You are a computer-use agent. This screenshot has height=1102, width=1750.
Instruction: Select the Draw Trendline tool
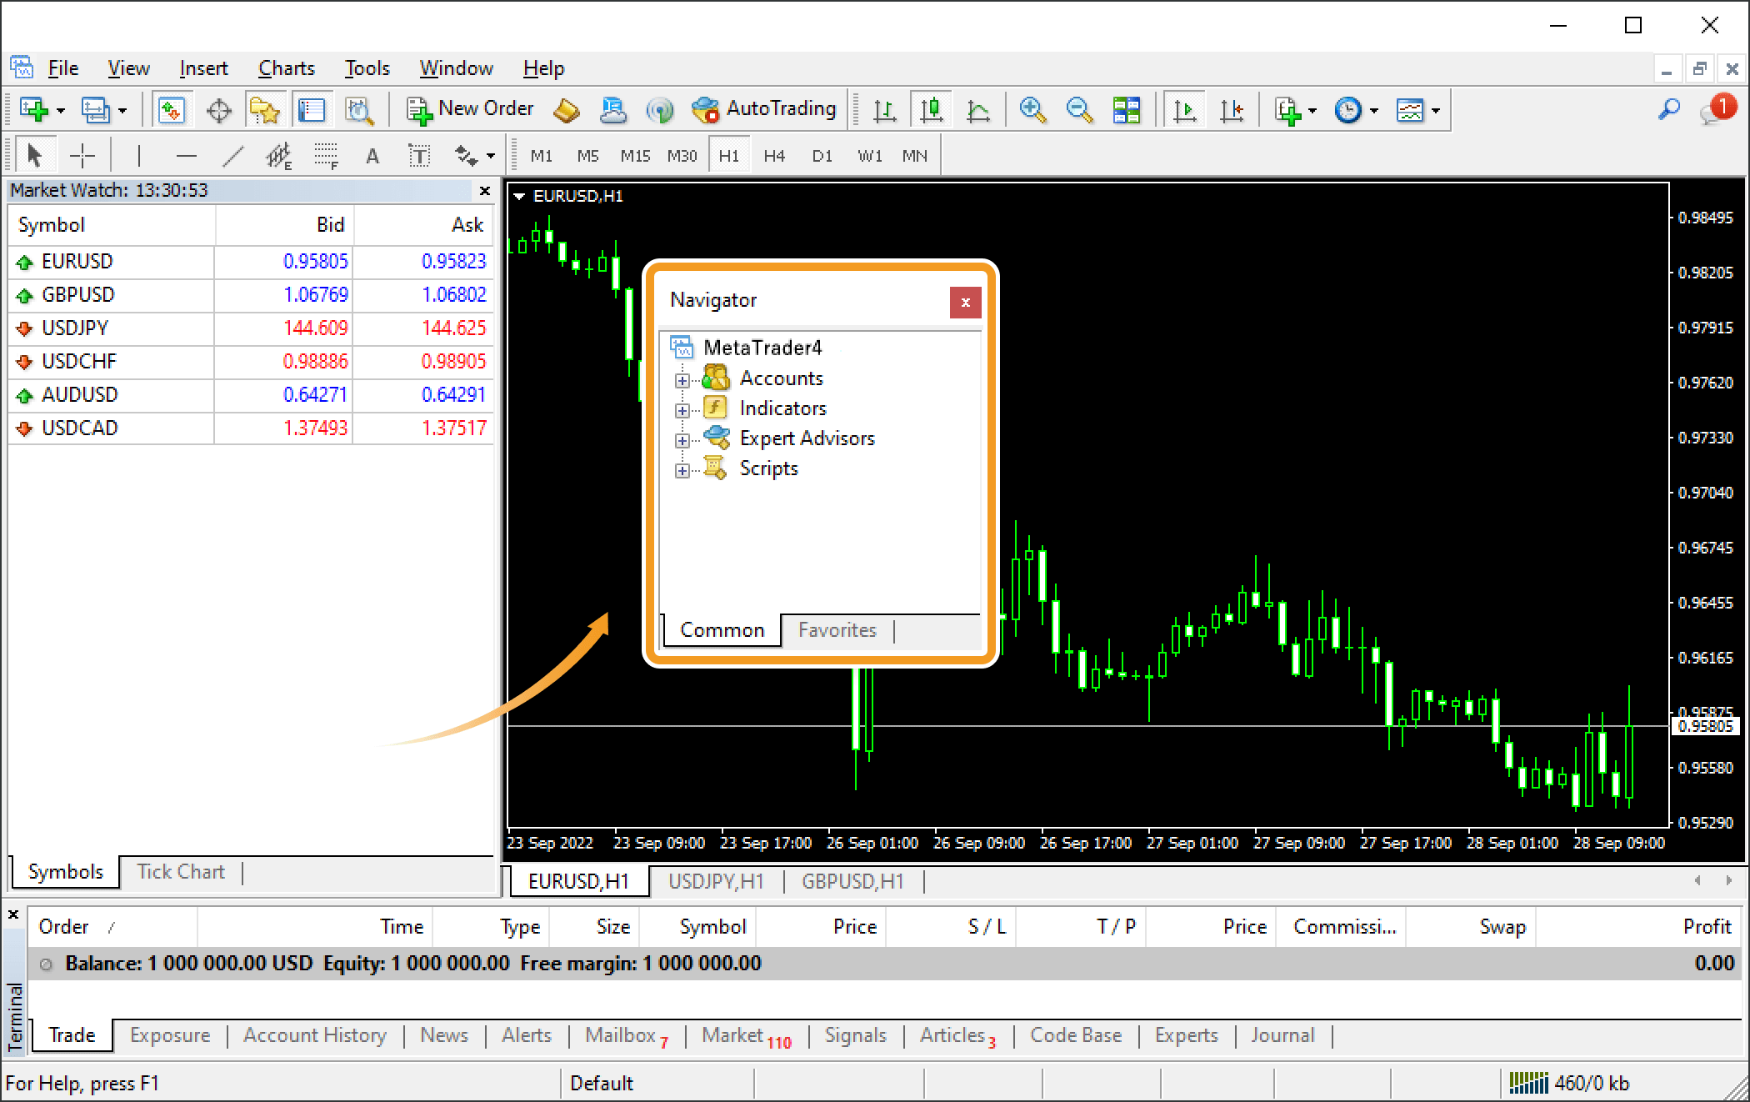tap(233, 156)
